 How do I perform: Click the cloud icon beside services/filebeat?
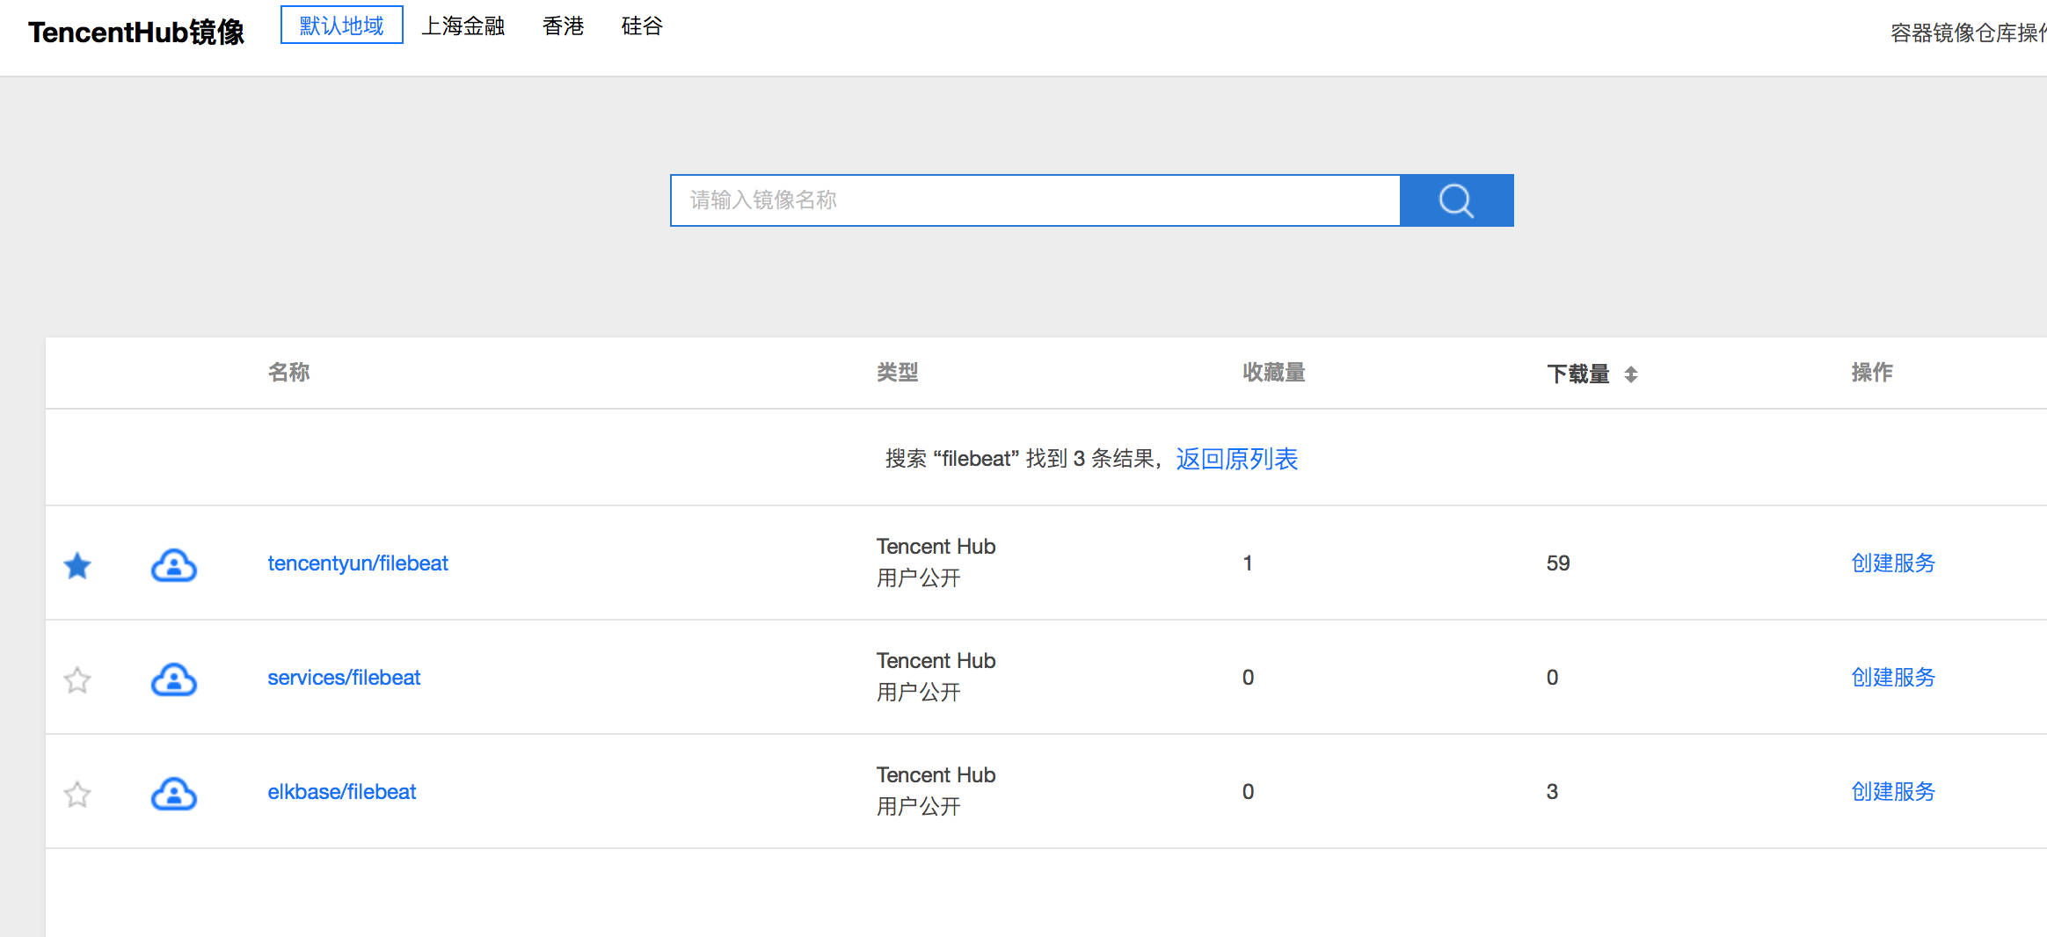pos(174,679)
